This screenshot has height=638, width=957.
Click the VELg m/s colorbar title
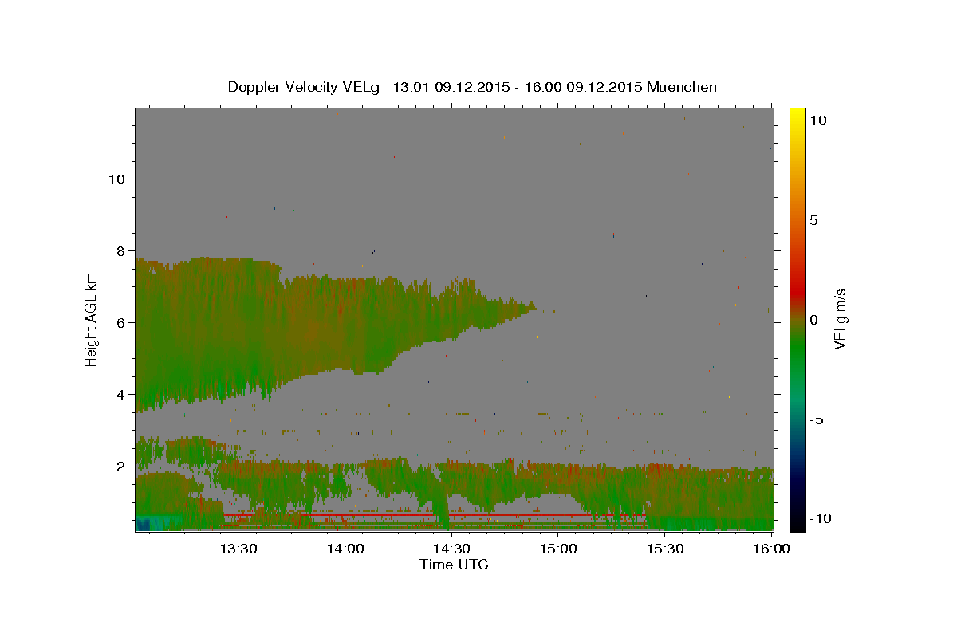point(840,319)
